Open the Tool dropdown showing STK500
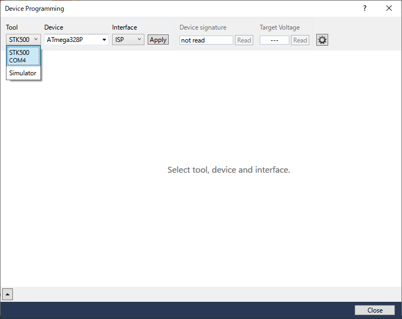Screen dimensions: 402x319 pyautogui.click(x=23, y=40)
